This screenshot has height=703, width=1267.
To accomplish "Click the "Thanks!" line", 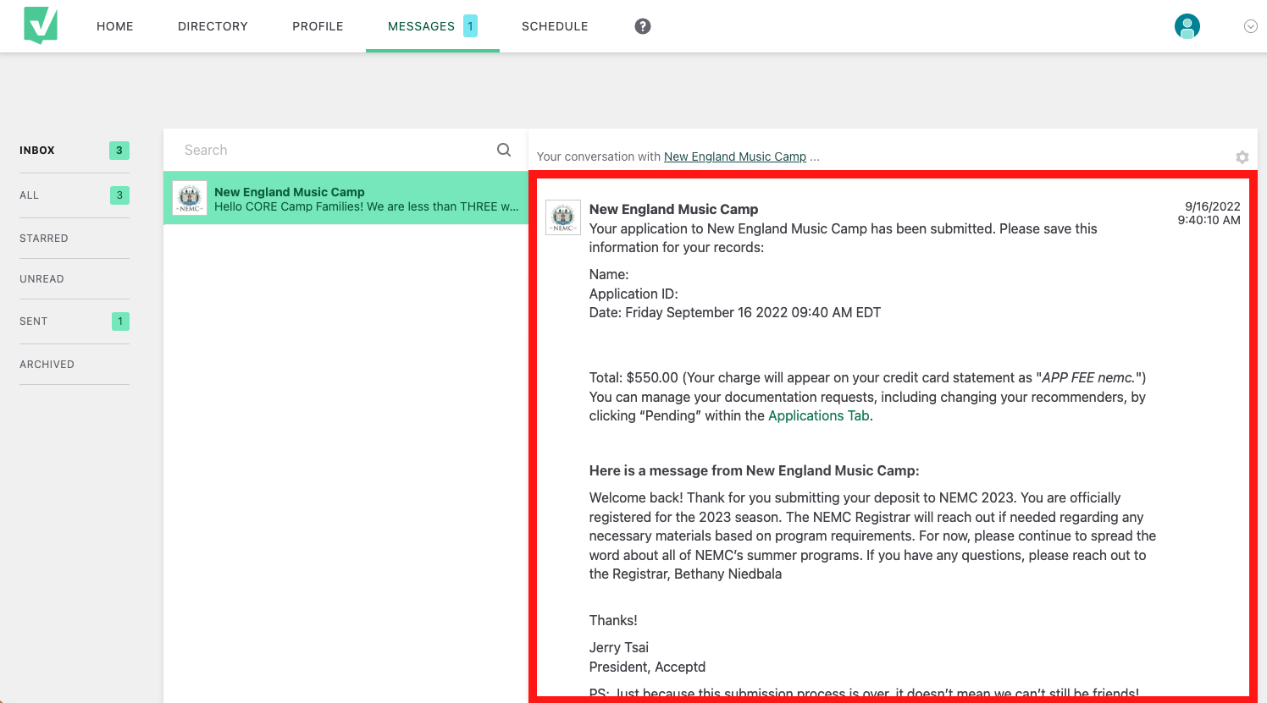I will click(613, 621).
